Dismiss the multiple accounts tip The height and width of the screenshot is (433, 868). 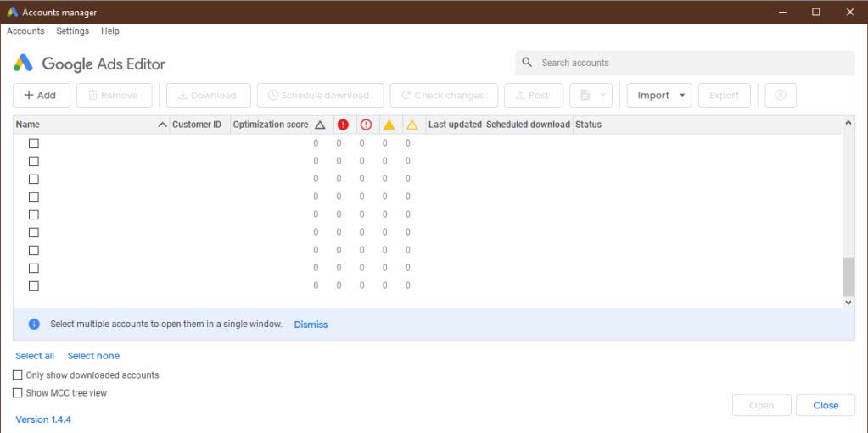pos(311,325)
